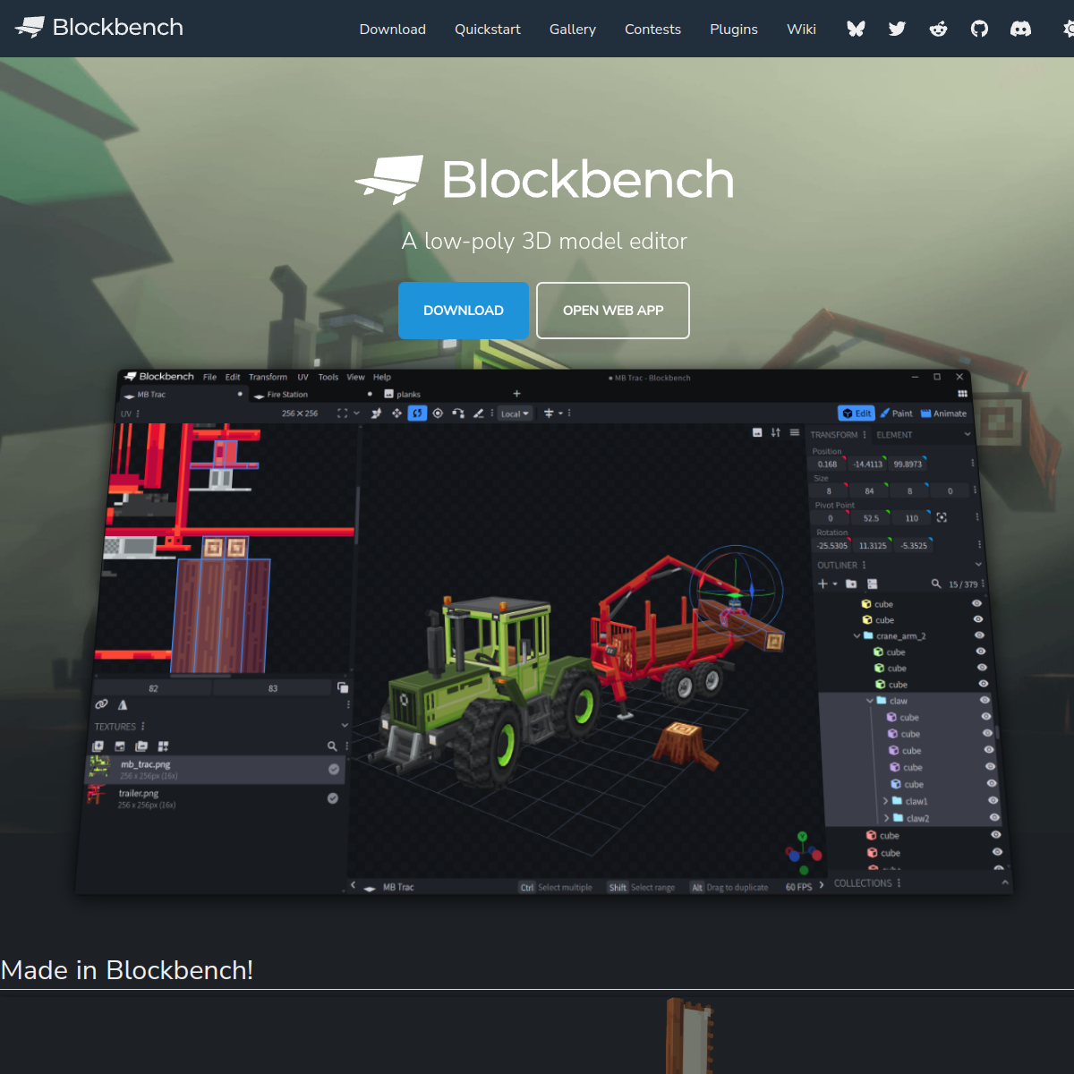
Task: Click the pivot point picker icon
Action: 942,517
